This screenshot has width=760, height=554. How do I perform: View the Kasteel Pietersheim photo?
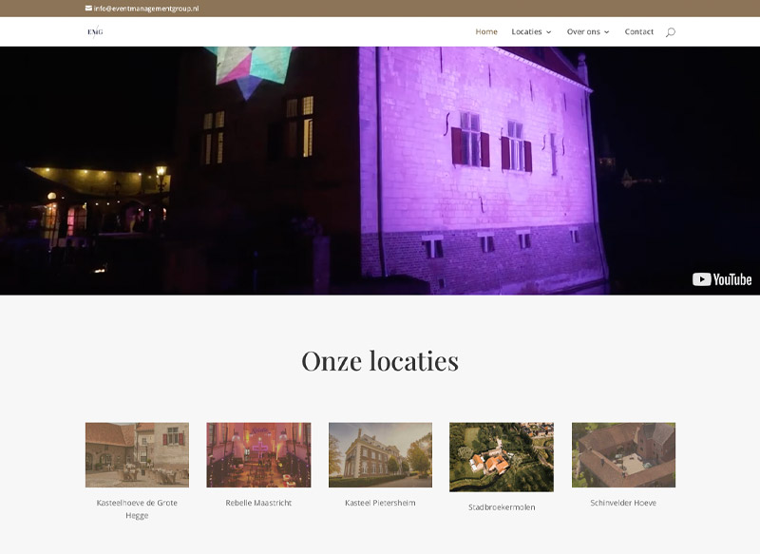pos(380,455)
